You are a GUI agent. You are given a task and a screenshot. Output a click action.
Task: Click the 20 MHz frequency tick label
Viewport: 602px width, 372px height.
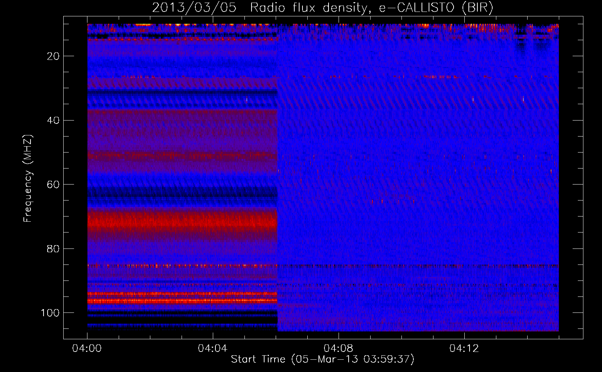click(x=54, y=56)
